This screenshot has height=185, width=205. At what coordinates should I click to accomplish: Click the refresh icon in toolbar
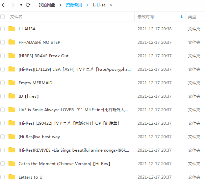[x=28, y=5]
